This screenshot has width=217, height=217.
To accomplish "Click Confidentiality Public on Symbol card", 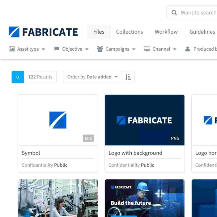I will [44, 165].
